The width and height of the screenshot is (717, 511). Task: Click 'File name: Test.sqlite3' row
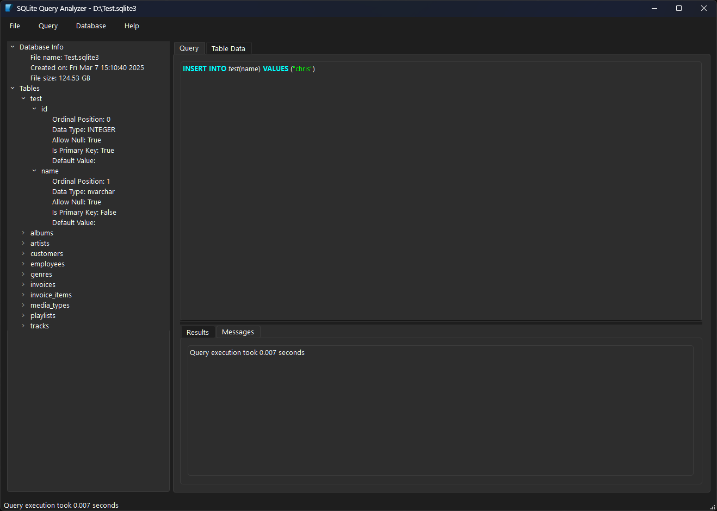[65, 57]
